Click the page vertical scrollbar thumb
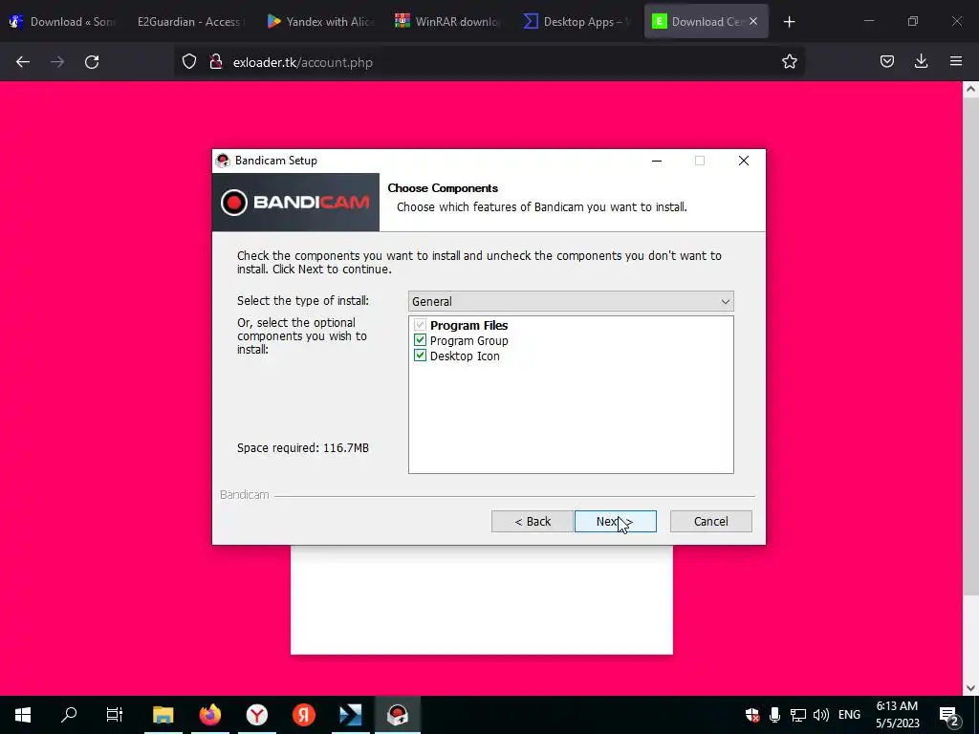Viewport: 979px width, 734px height. tap(970, 346)
